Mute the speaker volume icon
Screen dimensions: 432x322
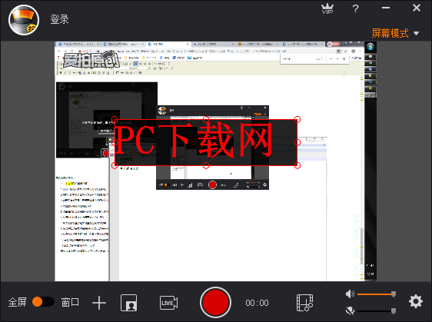[x=350, y=294]
